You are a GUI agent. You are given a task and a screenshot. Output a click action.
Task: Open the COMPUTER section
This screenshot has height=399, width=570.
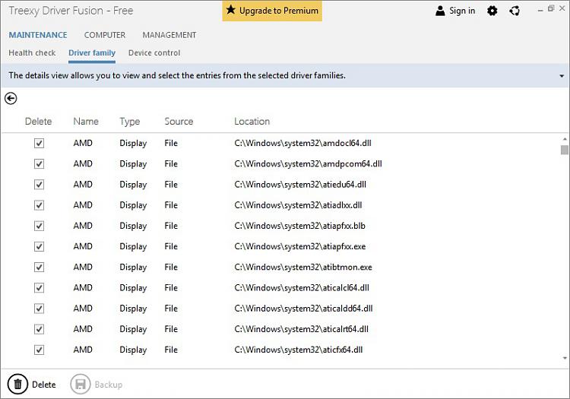105,35
